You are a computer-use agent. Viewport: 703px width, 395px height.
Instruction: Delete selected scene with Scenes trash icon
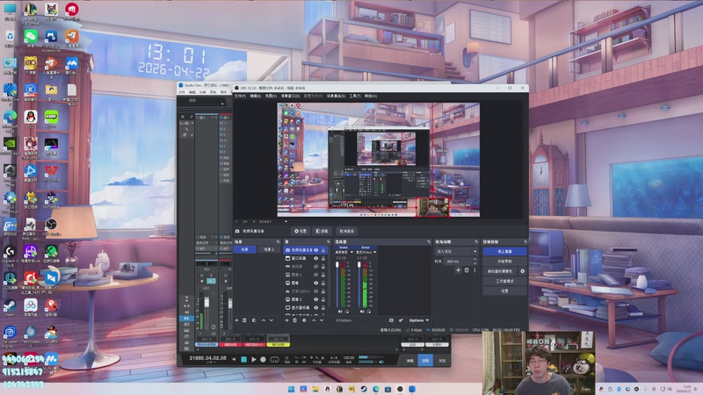(x=244, y=320)
